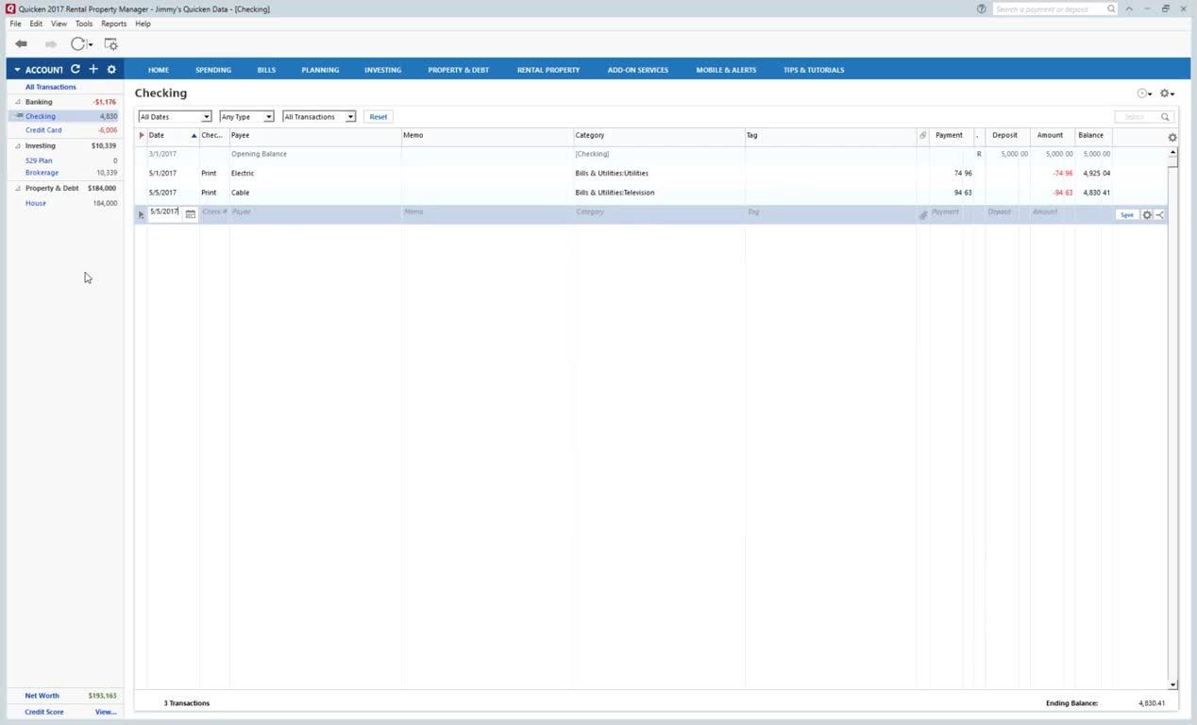Screen dimensions: 1197x725
Task: Open the Reports menu
Action: 113,24
